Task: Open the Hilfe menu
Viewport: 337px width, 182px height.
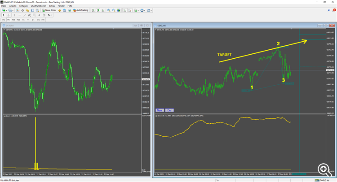Action: point(70,6)
